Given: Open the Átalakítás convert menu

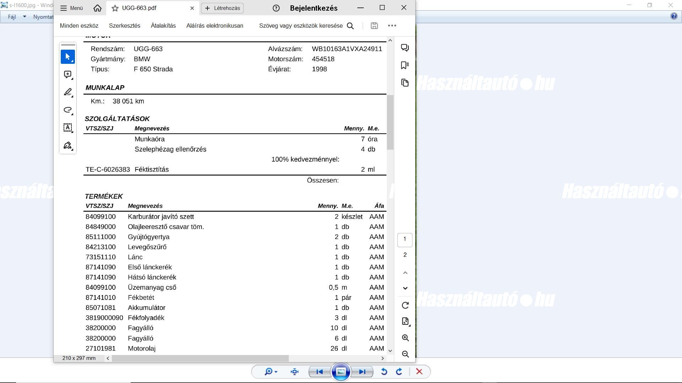Looking at the screenshot, I should [163, 26].
